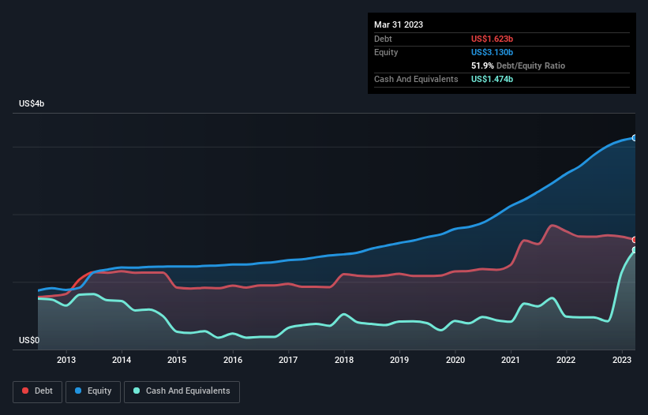Click the US$0 y-axis label
This screenshot has height=415, width=648.
(29, 340)
